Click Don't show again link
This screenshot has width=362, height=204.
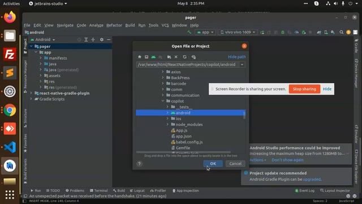[287, 160]
